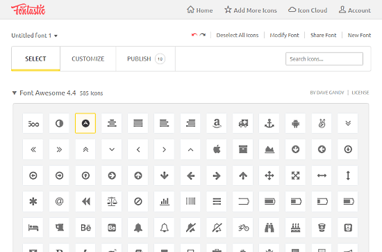
Task: Click New Font link
Action: [x=359, y=36]
